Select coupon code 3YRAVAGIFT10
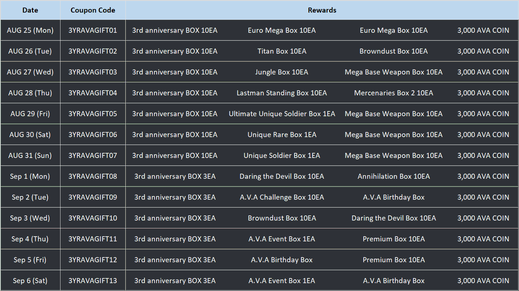519x291 pixels. (93, 218)
